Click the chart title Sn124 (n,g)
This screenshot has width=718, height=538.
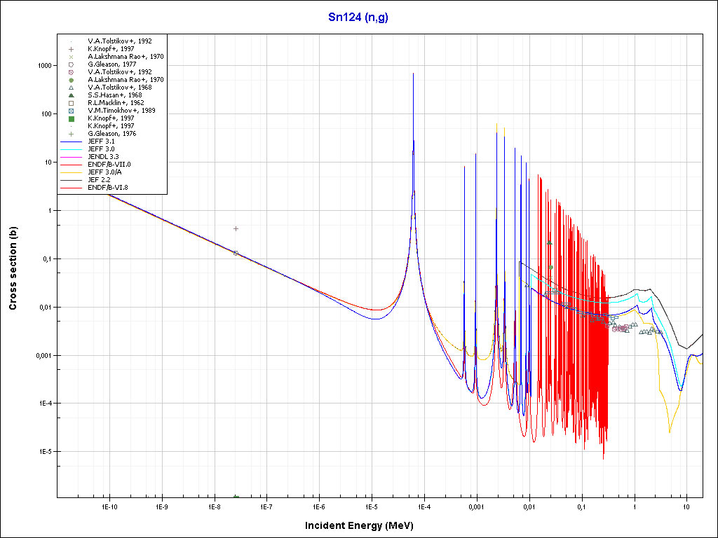(x=358, y=17)
